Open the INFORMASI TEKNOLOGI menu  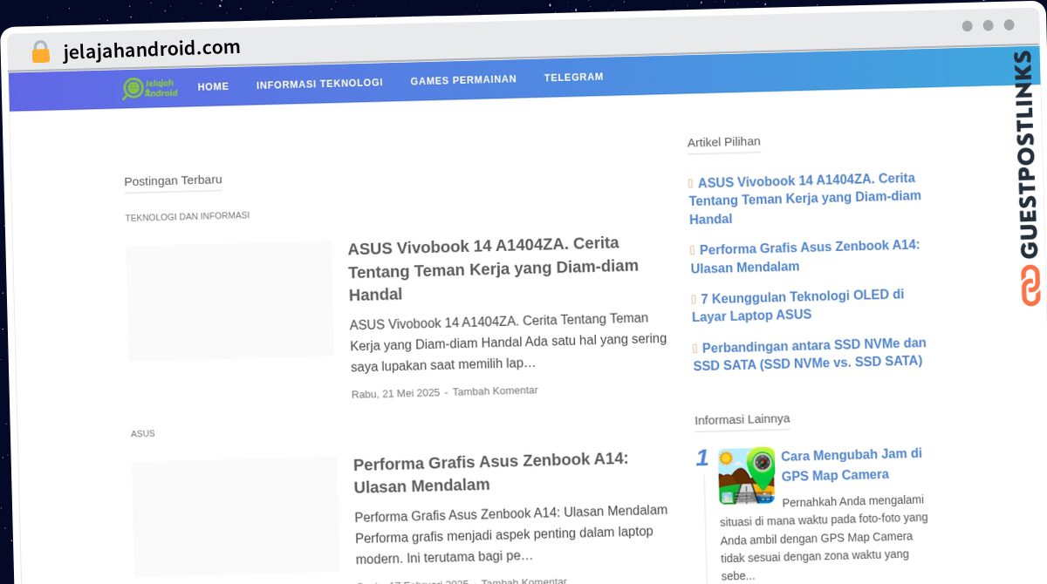(319, 84)
